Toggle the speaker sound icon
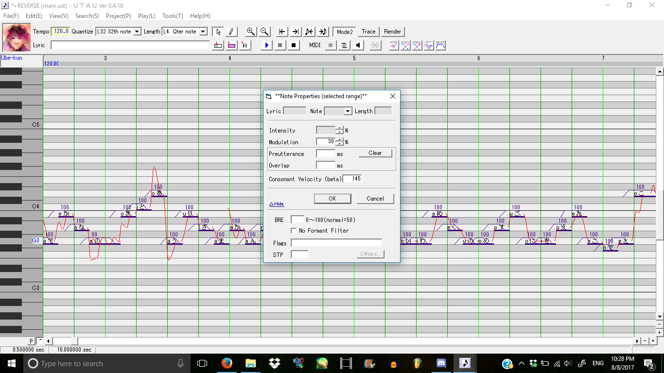The height and width of the screenshot is (373, 664). pos(358,45)
